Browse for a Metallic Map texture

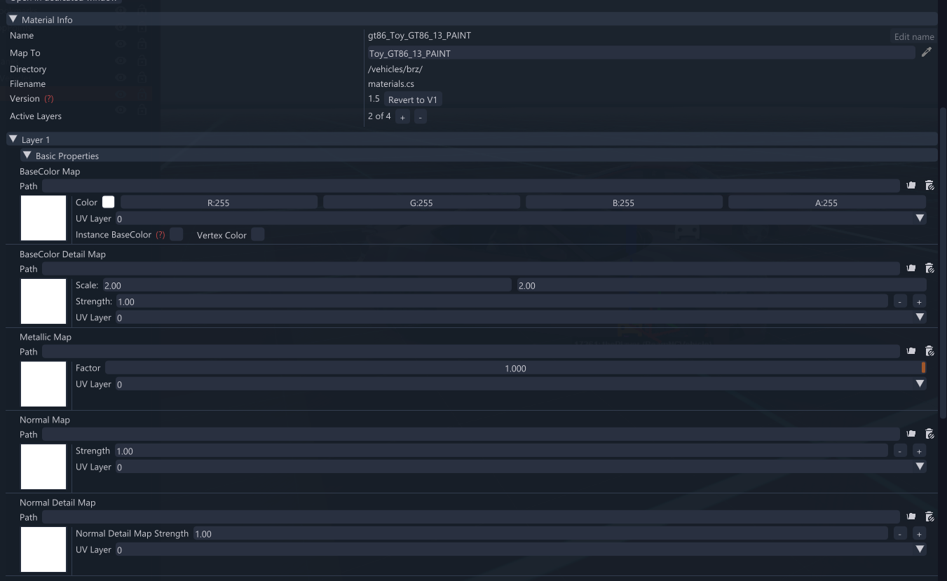[x=911, y=351]
